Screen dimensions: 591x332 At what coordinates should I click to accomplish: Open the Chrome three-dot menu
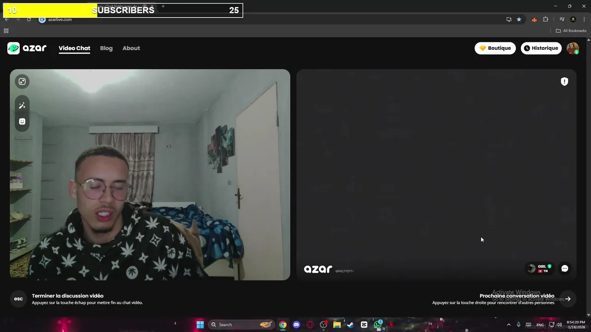coord(584,19)
